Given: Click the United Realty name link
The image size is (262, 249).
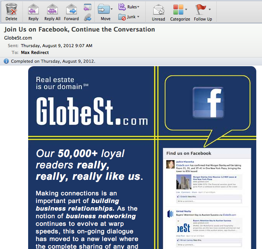Looking at the screenshot, I should pos(183,211).
